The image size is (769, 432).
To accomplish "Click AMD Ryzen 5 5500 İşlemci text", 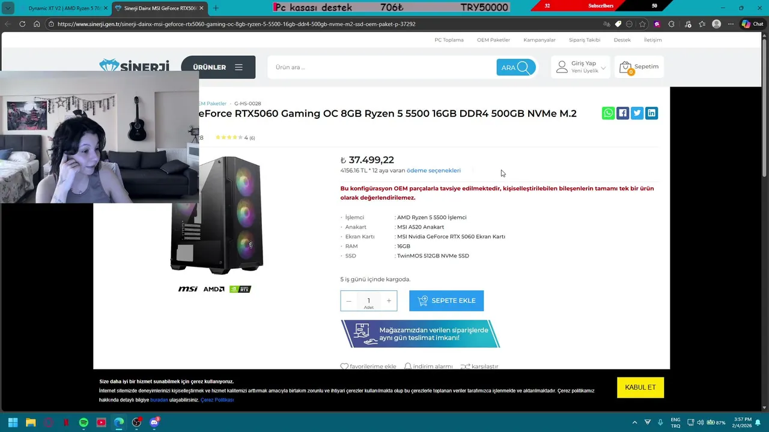I will pyautogui.click(x=431, y=217).
